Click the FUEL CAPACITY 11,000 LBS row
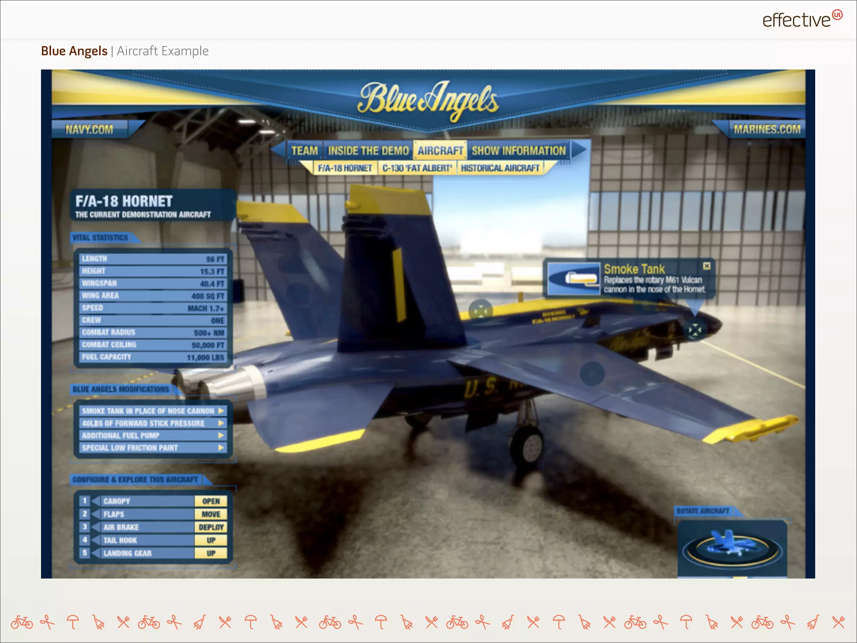The width and height of the screenshot is (857, 643). click(x=153, y=357)
